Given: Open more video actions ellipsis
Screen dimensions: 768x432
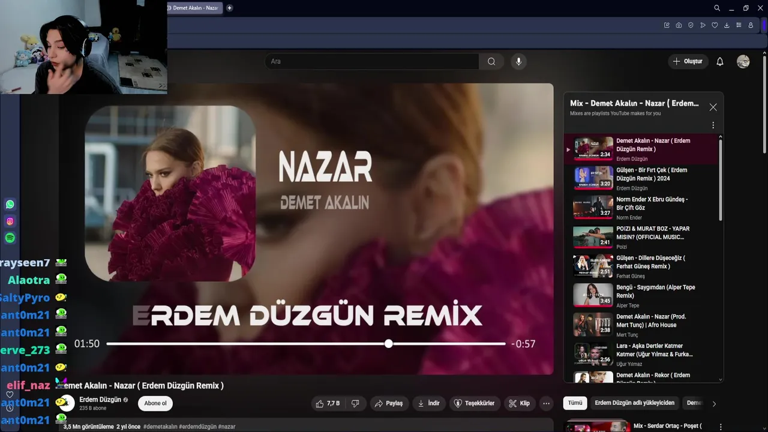Looking at the screenshot, I should coord(546,403).
